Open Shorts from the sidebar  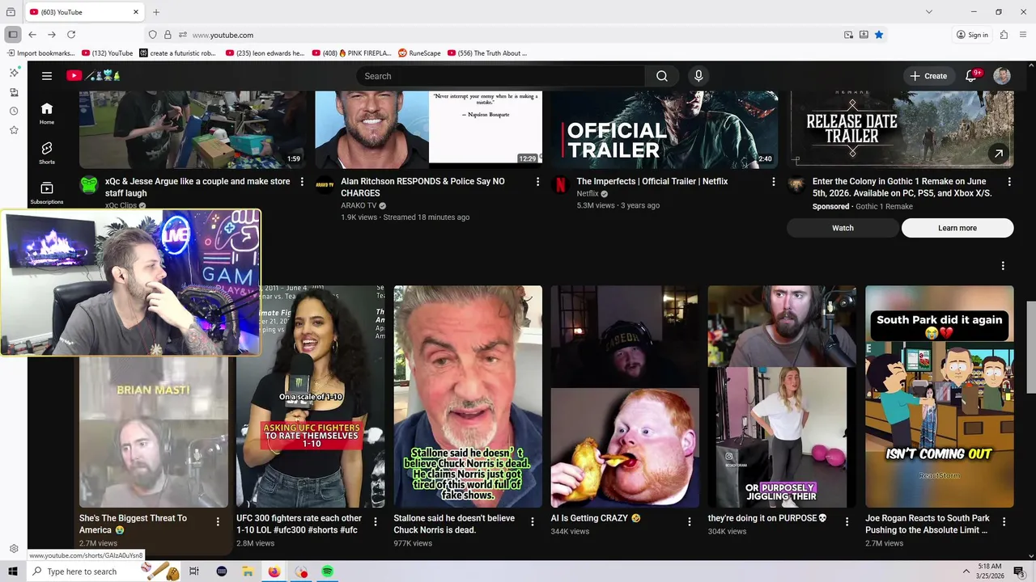click(x=47, y=153)
